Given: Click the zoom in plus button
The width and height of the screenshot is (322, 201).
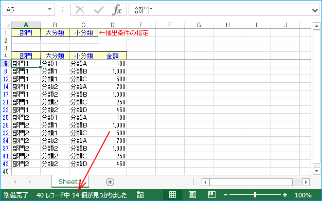Looking at the screenshot, I should click(x=285, y=195).
